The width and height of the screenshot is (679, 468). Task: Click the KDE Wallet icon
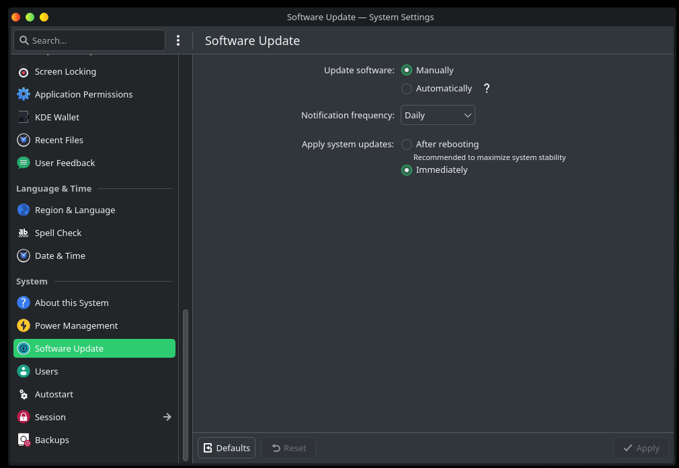coord(24,117)
